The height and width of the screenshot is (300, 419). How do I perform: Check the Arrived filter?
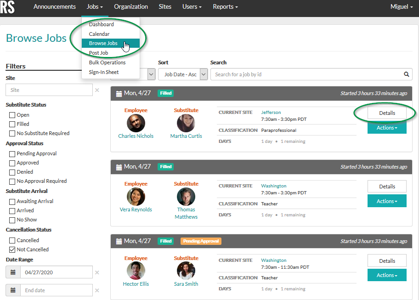pyautogui.click(x=12, y=211)
